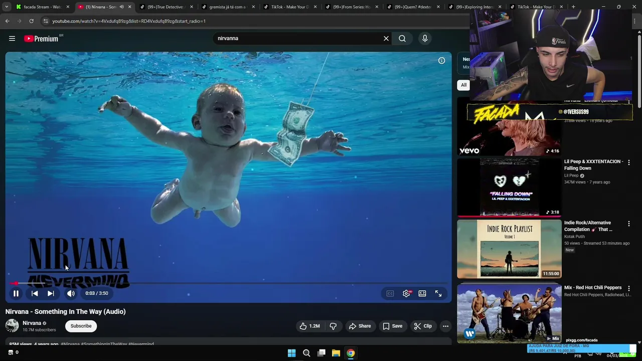642x361 pixels.
Task: Open the Chrome tab search dropdown
Action: (7, 7)
